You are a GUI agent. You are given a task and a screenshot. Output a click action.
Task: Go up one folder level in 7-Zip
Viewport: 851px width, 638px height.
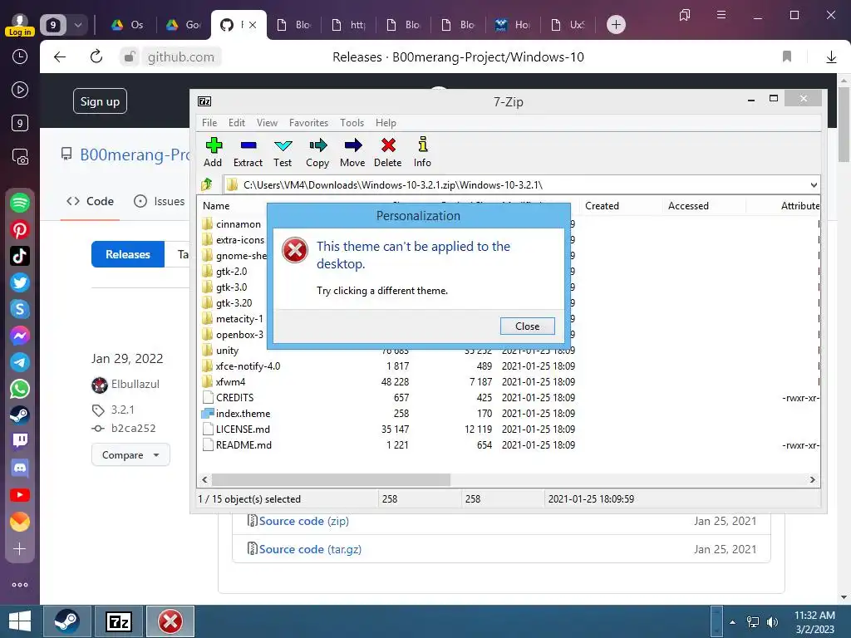(x=207, y=185)
